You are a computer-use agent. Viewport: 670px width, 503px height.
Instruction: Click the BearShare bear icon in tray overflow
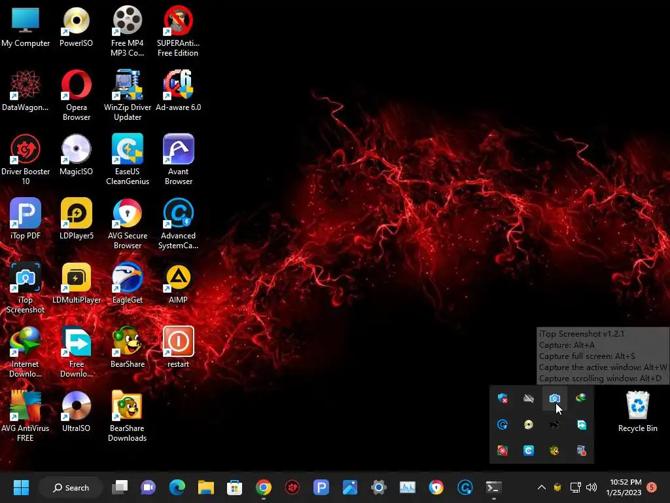(x=555, y=451)
